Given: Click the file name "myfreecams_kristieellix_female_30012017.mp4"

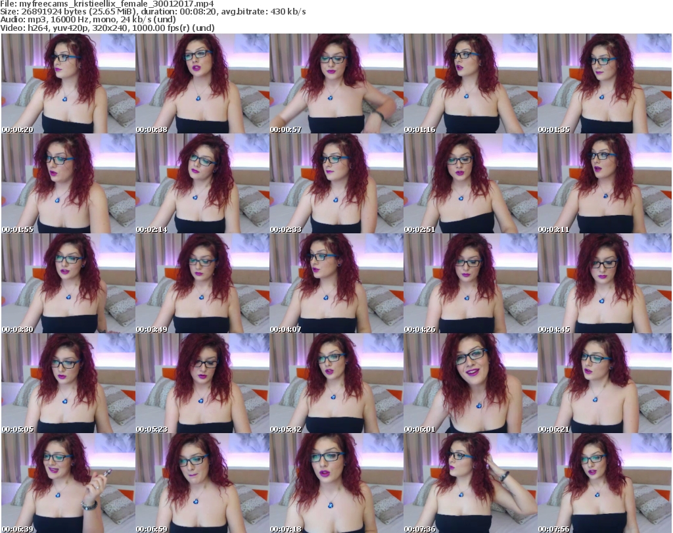Looking at the screenshot, I should [x=116, y=4].
